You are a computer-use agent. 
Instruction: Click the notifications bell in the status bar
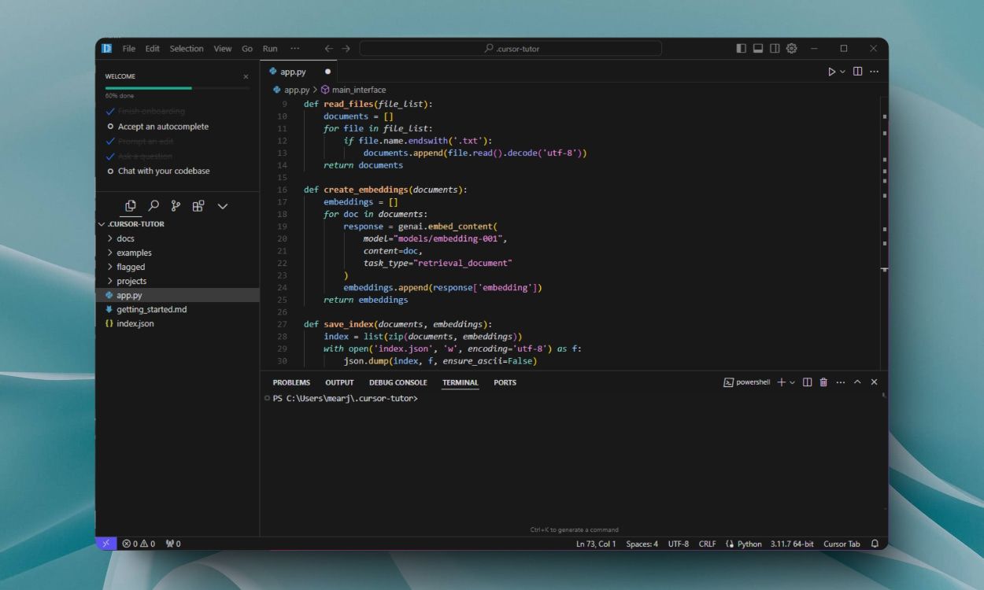[x=874, y=544]
